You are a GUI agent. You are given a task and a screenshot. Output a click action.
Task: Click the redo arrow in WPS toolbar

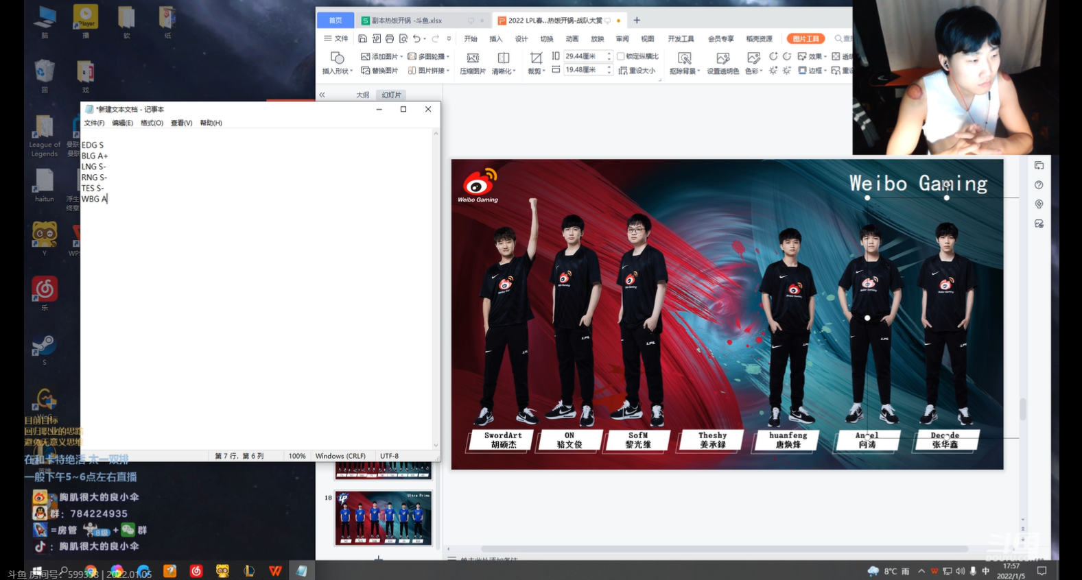click(x=436, y=39)
